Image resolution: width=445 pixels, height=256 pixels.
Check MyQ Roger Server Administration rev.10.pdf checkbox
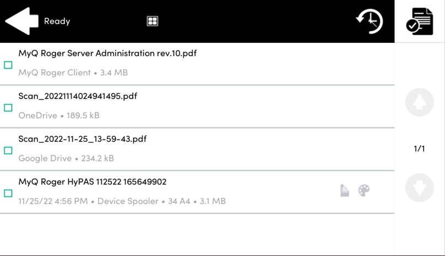click(x=8, y=65)
